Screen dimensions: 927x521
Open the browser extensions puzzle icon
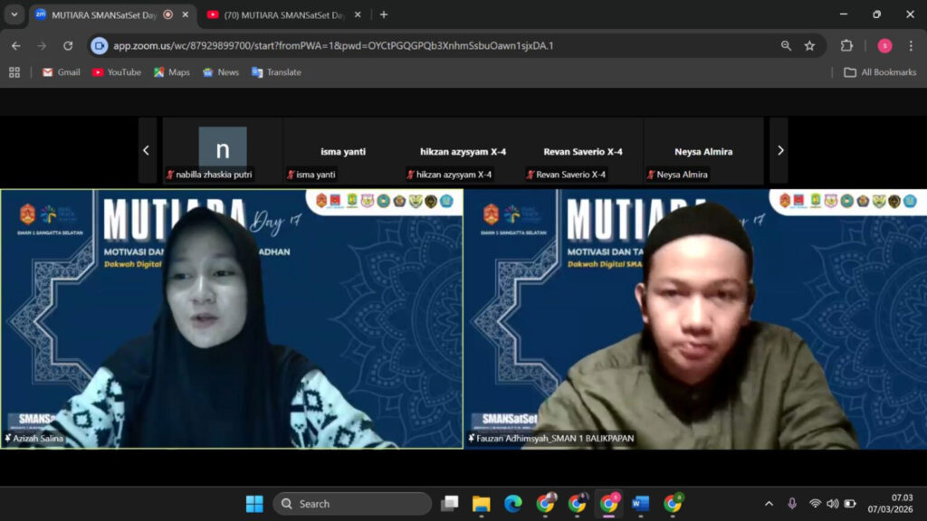point(846,44)
